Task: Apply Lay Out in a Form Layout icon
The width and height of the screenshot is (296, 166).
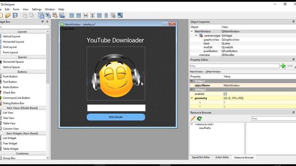Action: pyautogui.click(x=106, y=15)
